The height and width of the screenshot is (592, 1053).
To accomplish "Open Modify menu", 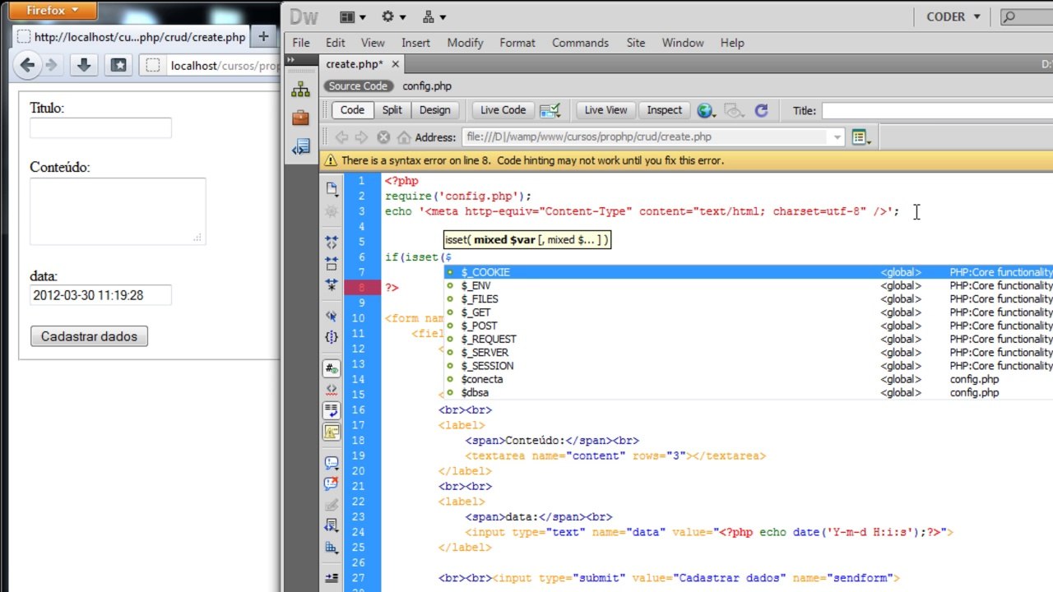I will [465, 43].
